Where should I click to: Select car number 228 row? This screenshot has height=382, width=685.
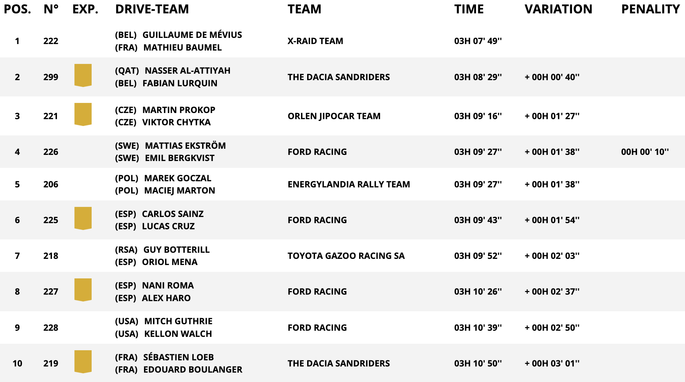pyautogui.click(x=51, y=327)
